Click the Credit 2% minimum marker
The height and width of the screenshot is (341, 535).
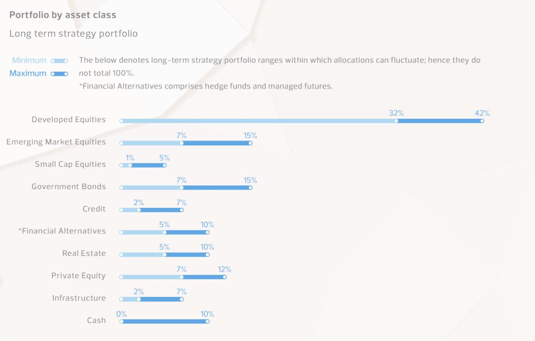pyautogui.click(x=139, y=210)
